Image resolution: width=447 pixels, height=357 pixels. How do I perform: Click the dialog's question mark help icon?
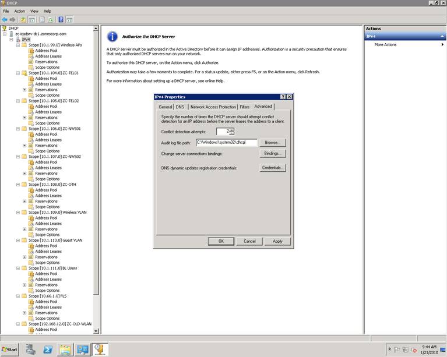pyautogui.click(x=283, y=97)
